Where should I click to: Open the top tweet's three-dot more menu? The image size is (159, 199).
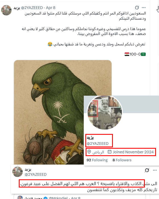[143, 8]
